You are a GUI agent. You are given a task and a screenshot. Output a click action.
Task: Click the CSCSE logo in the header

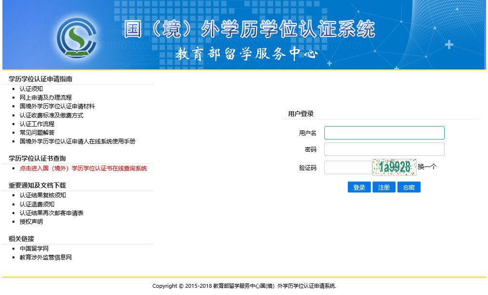tap(77, 38)
